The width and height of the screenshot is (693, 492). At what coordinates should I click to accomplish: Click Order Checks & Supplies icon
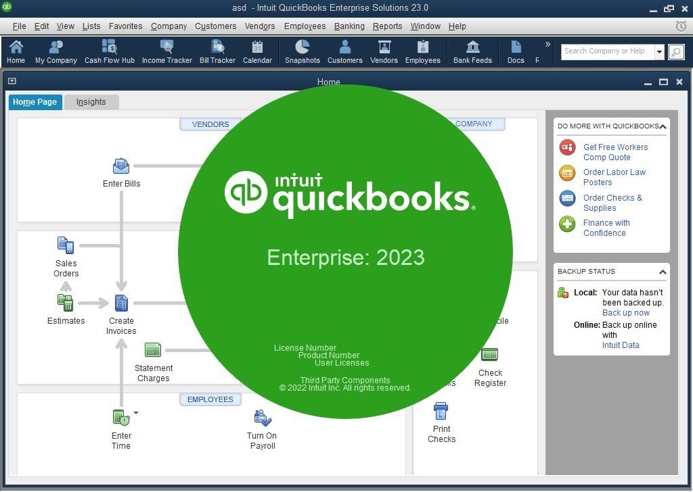[x=567, y=198]
